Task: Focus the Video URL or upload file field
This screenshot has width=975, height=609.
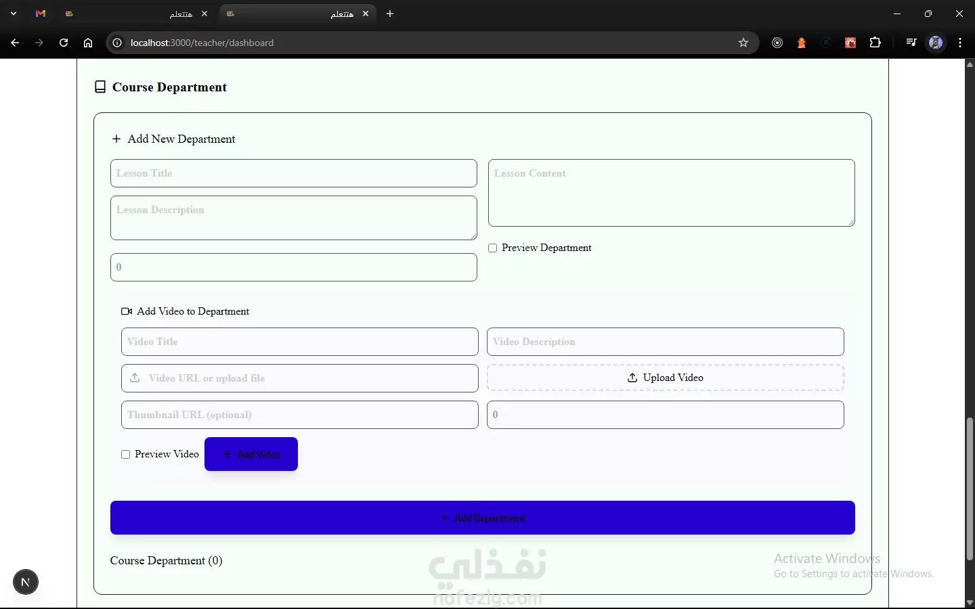Action: pos(300,378)
